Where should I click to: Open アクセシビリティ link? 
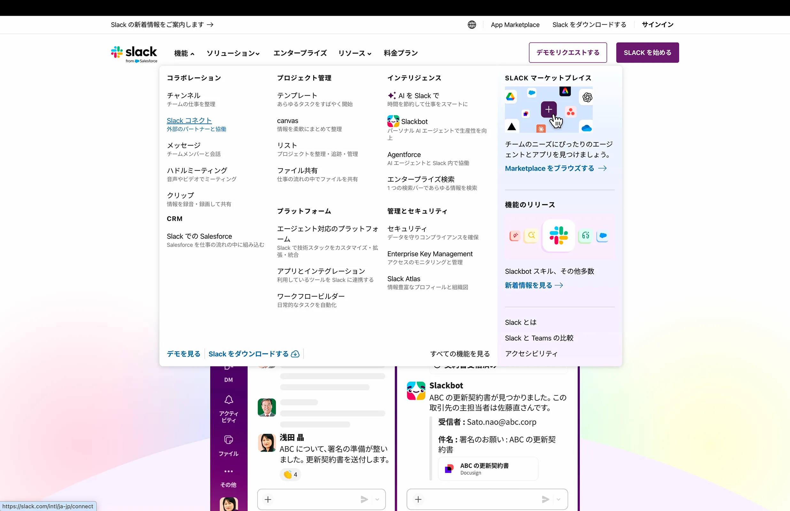[531, 354]
